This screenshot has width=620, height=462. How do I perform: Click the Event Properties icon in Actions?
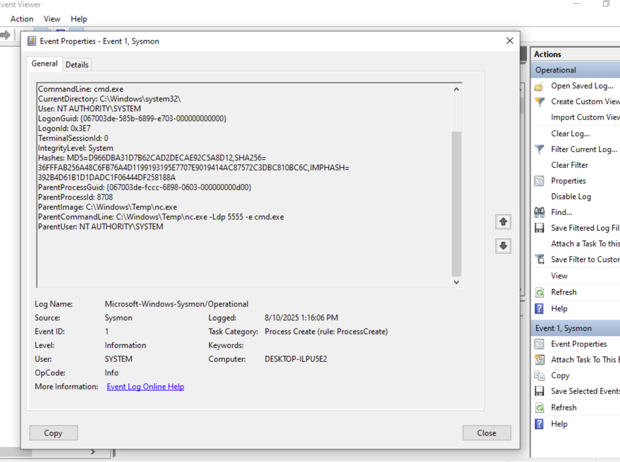click(539, 344)
